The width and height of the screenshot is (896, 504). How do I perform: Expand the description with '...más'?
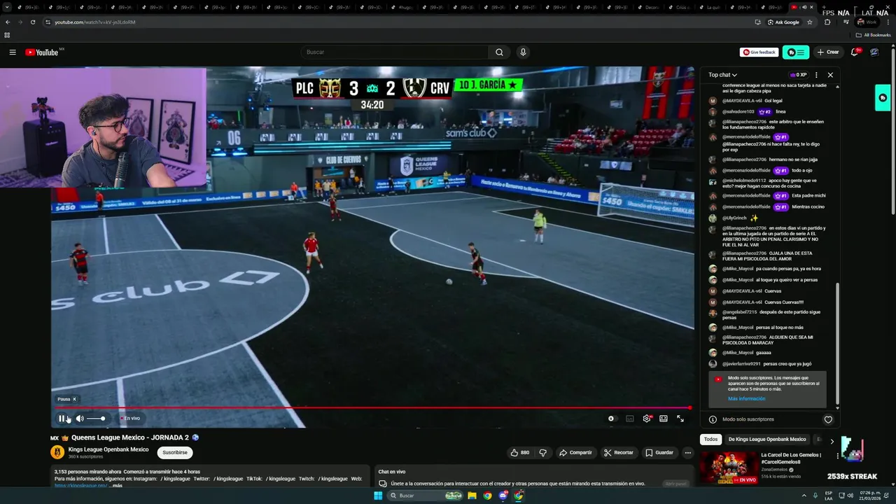point(115,486)
